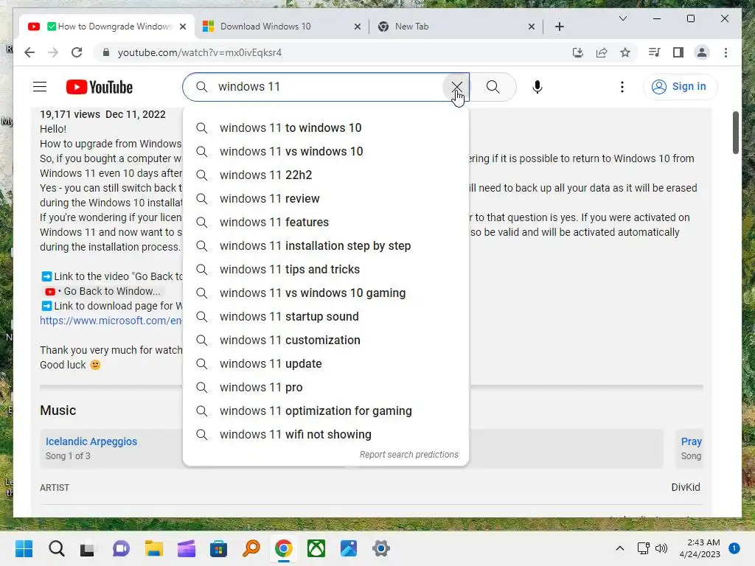755x566 pixels.
Task: Select suggestion windows 11 tips and tricks
Action: (326, 270)
